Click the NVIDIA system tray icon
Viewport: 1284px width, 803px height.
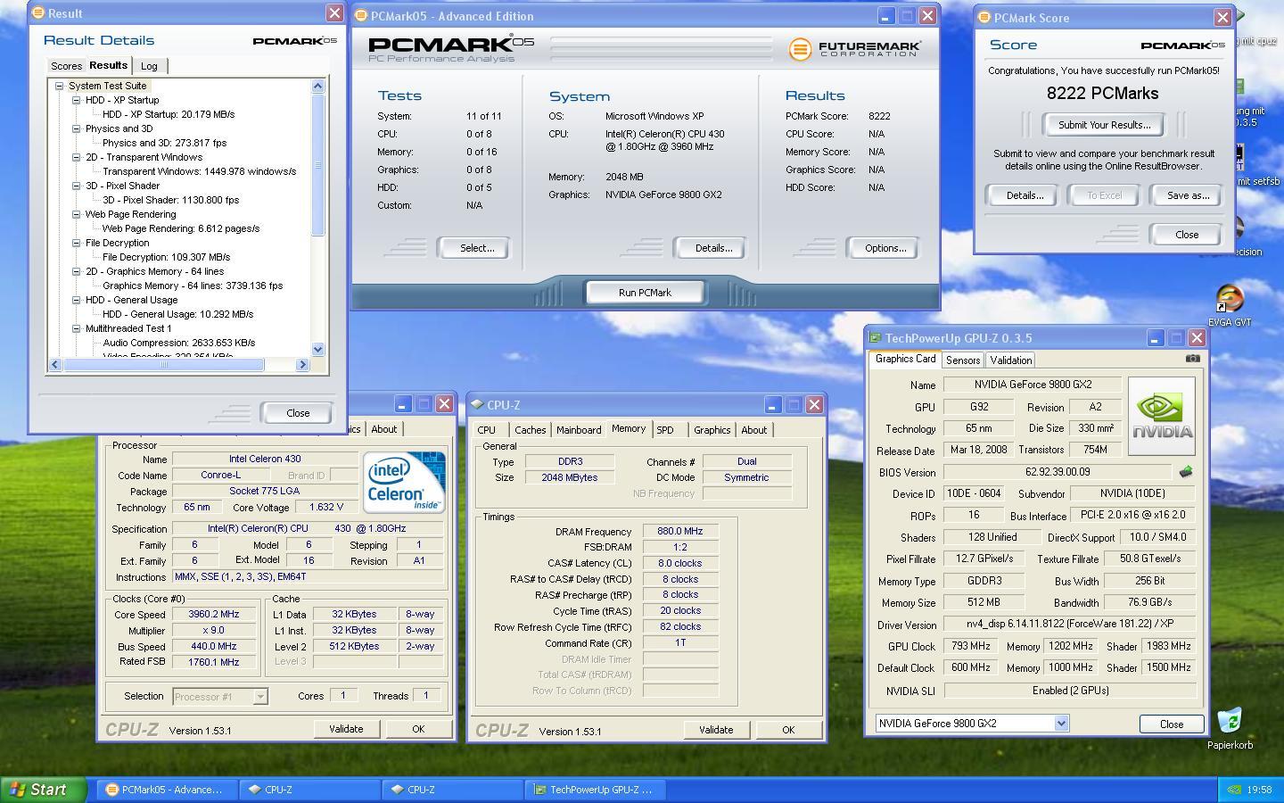(1233, 790)
